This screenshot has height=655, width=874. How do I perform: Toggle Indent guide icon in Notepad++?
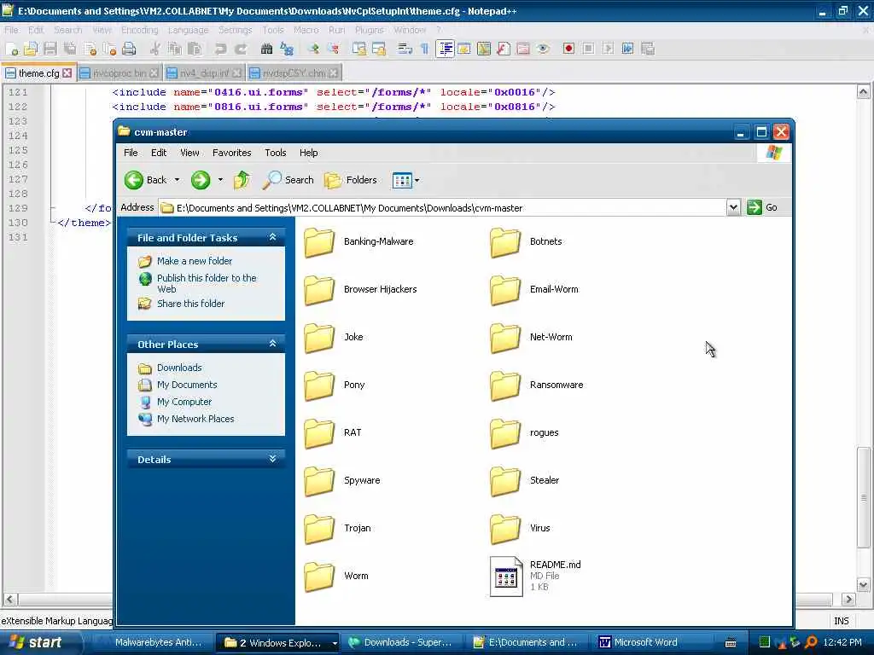click(x=445, y=49)
